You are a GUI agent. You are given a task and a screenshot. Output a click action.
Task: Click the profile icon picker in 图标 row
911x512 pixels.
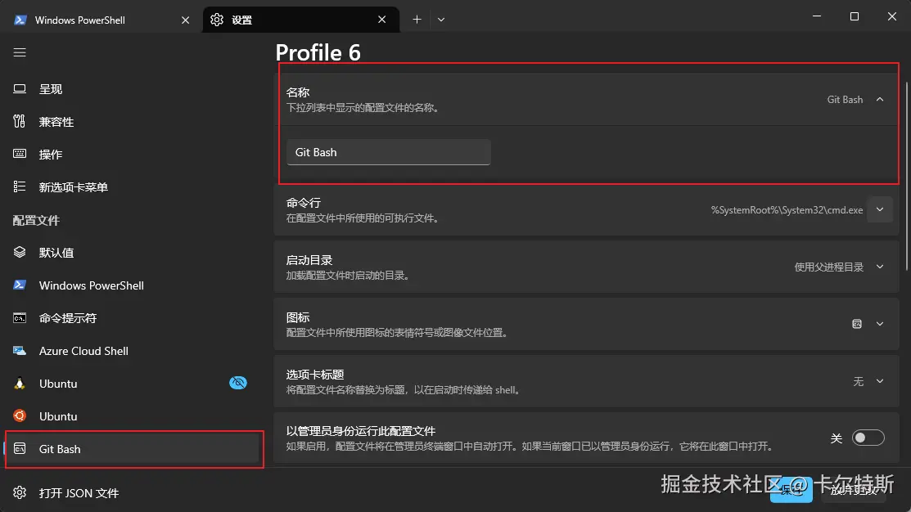coord(856,323)
